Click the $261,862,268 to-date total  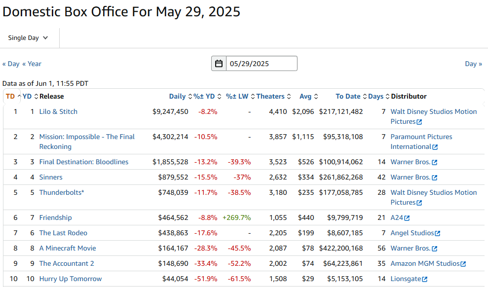click(x=341, y=177)
